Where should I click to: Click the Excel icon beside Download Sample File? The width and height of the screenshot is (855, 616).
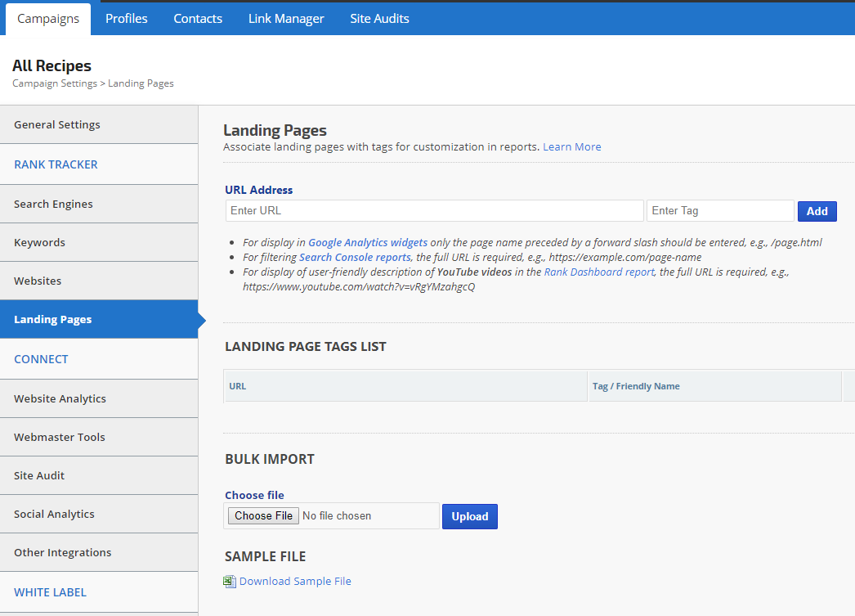point(230,582)
